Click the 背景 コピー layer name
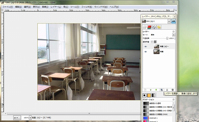The height and width of the screenshot is (122, 199). coord(164,47)
